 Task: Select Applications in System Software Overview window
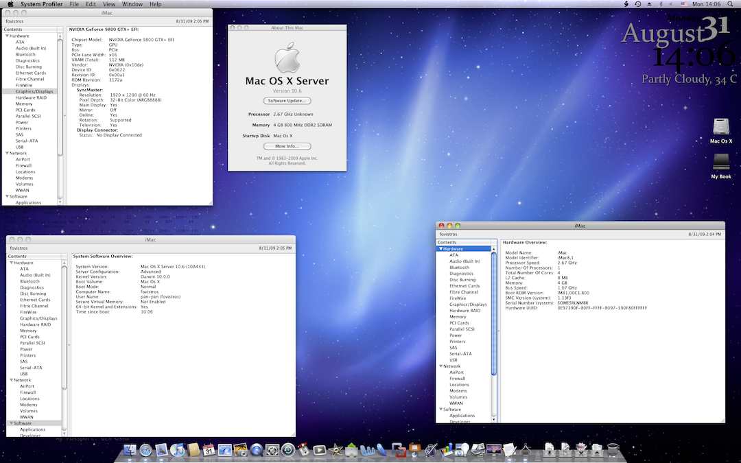click(x=33, y=429)
